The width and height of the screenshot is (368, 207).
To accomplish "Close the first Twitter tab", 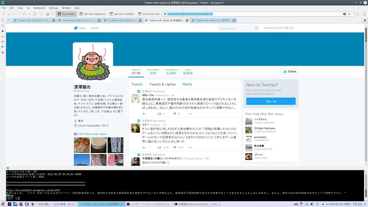I will (53, 21).
